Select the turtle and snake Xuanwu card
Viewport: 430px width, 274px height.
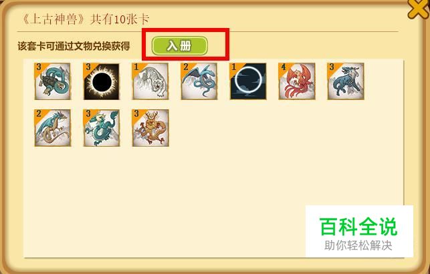(53, 81)
